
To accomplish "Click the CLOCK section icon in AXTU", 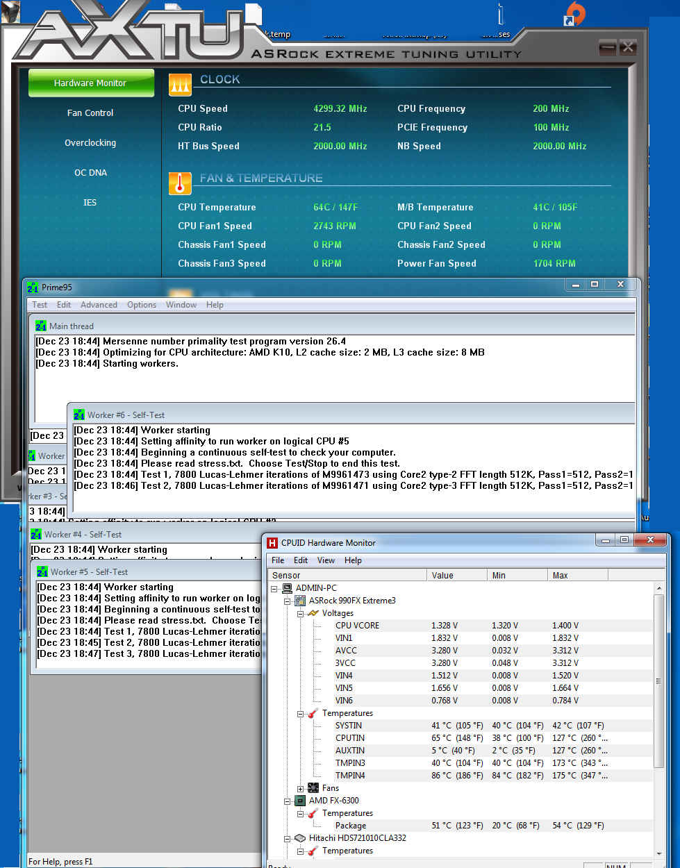I will pos(180,85).
